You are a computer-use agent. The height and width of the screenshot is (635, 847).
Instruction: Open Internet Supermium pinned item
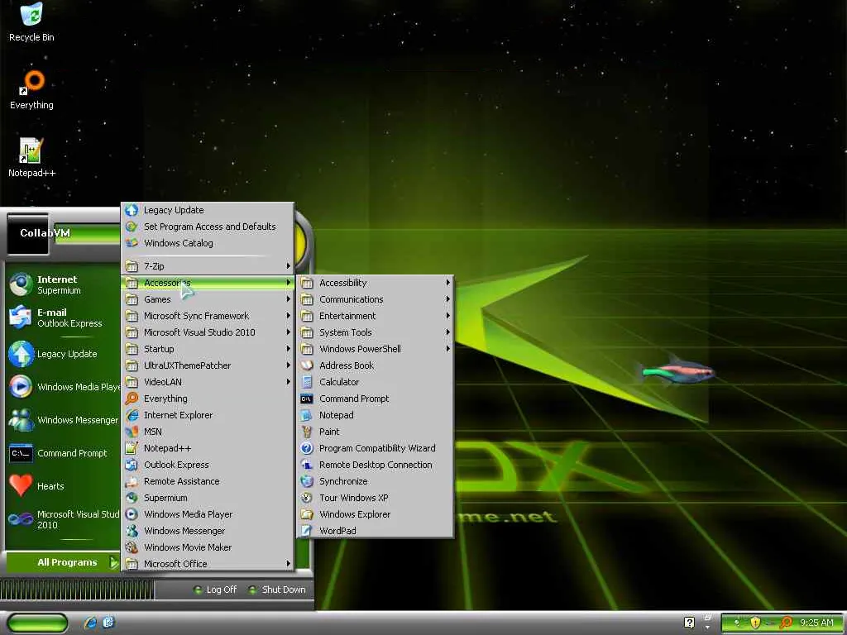click(x=63, y=284)
